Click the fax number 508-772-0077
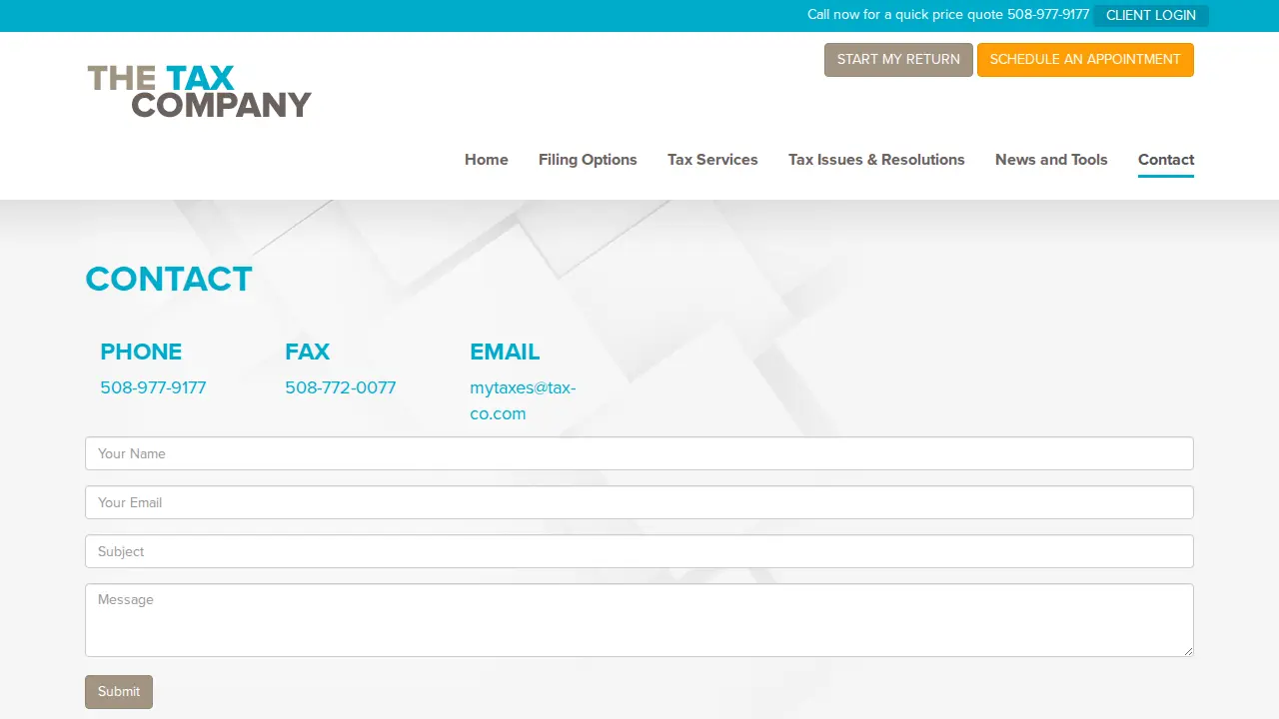1279x719 pixels. coord(341,387)
